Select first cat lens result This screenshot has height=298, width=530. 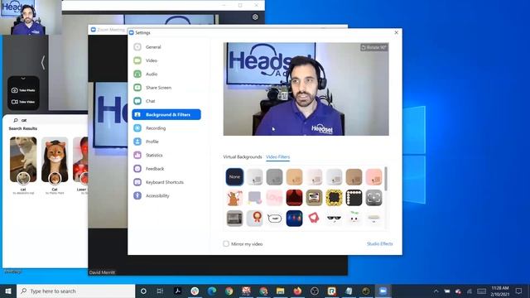pos(23,161)
